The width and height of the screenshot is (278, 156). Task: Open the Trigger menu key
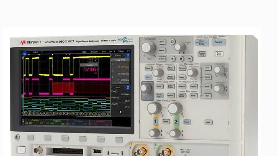click(148, 68)
